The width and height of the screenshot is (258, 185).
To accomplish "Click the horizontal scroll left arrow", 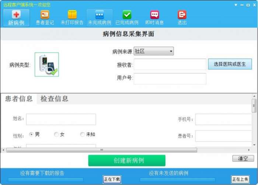I will [x=3, y=150].
